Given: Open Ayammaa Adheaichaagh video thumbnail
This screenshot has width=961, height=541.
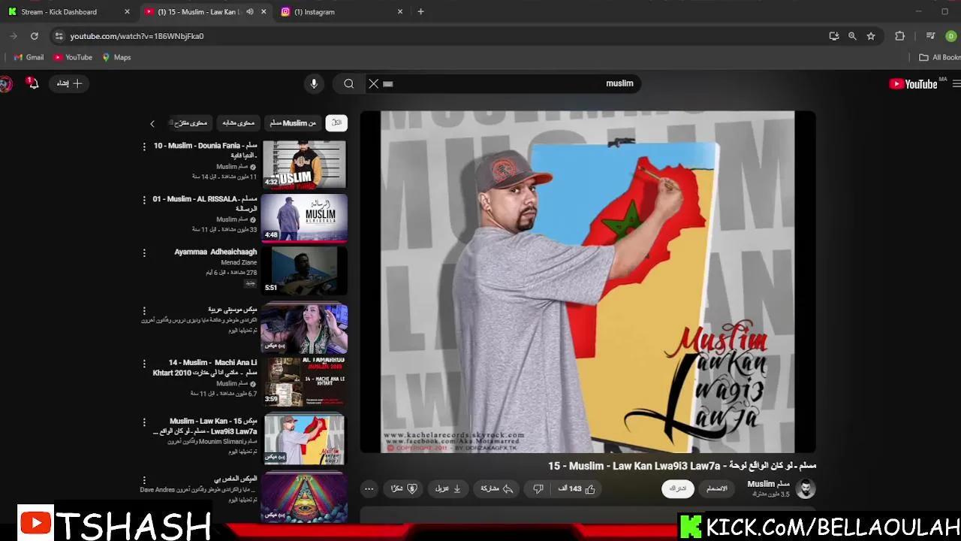Looking at the screenshot, I should pos(304,270).
